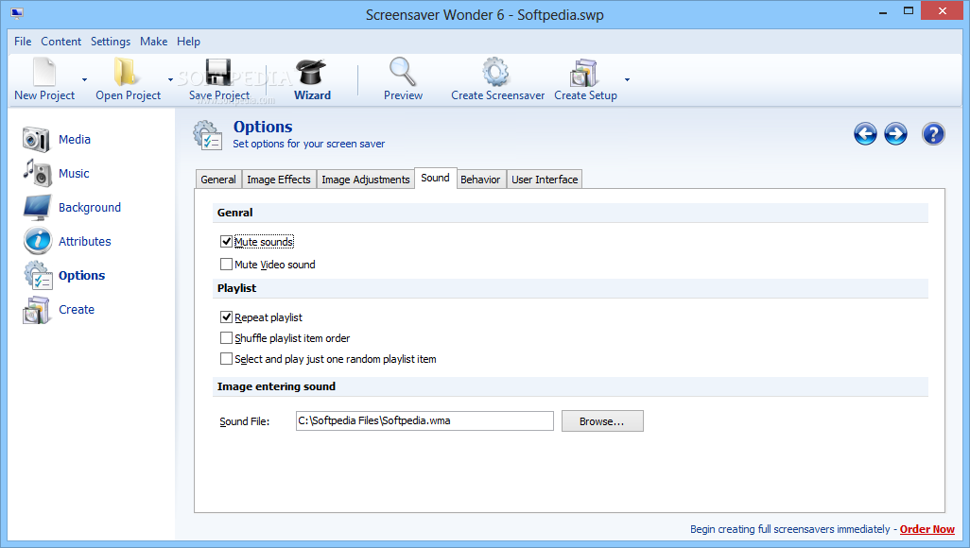
Task: Open the Content menu
Action: 61,42
